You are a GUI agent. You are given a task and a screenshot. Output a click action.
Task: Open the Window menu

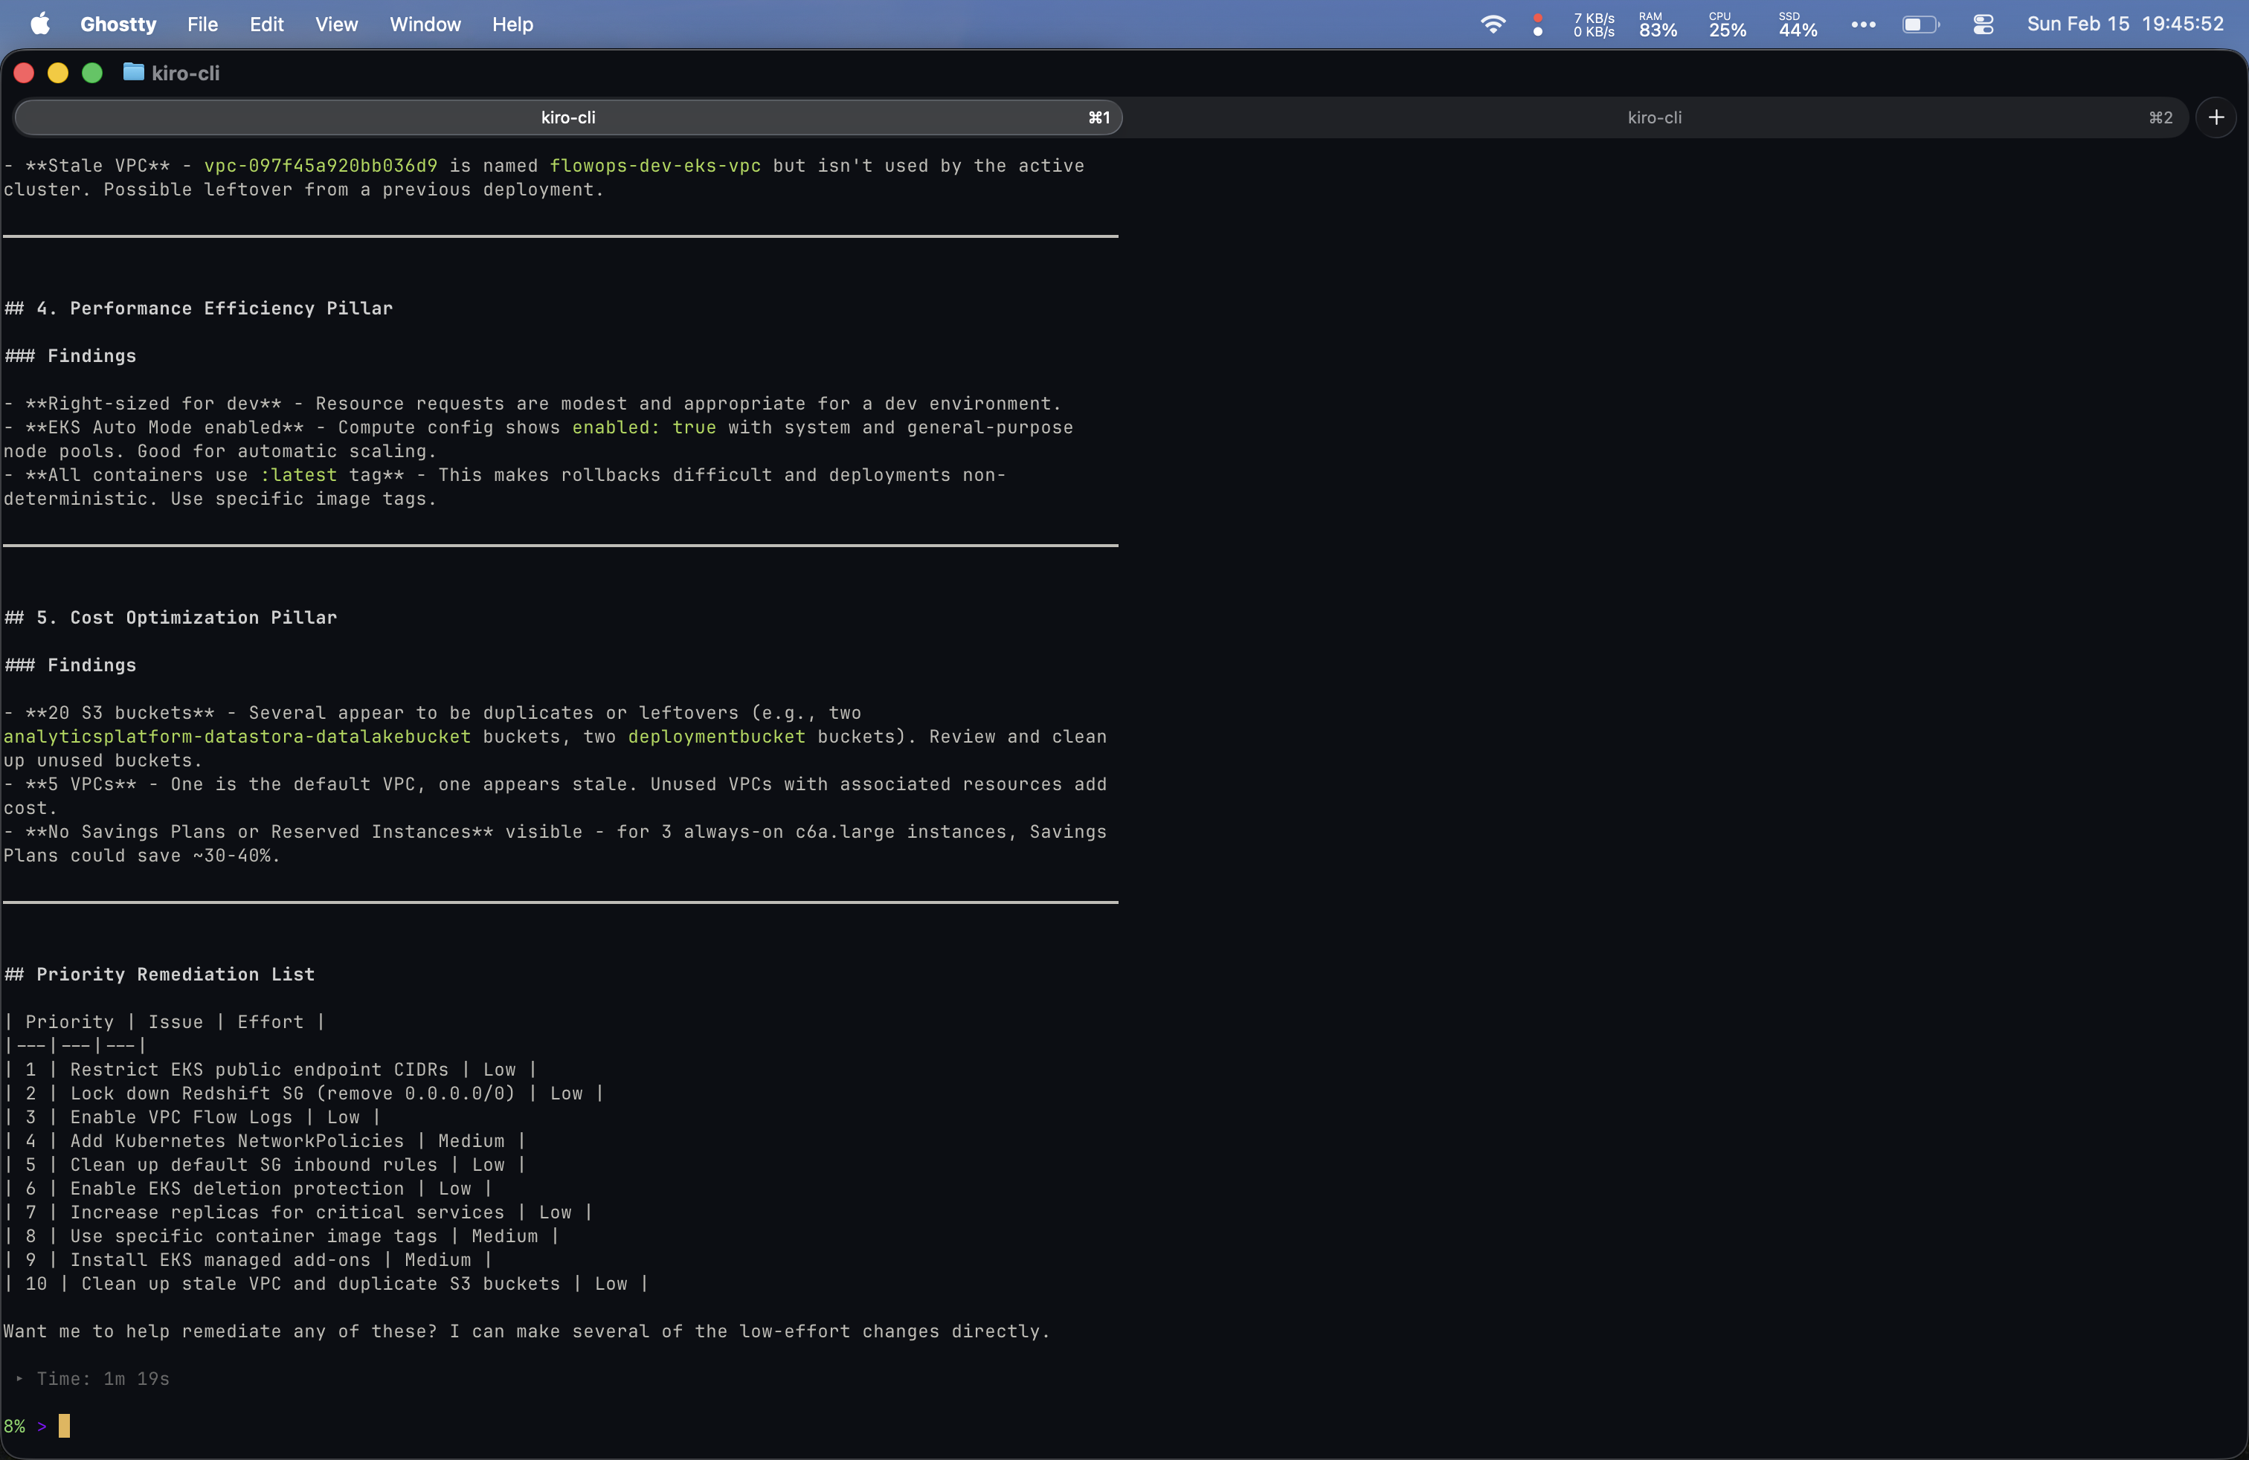pyautogui.click(x=425, y=25)
